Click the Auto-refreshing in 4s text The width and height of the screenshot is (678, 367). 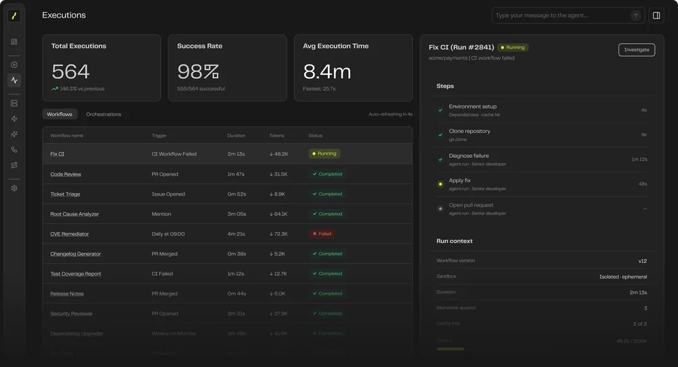click(391, 115)
